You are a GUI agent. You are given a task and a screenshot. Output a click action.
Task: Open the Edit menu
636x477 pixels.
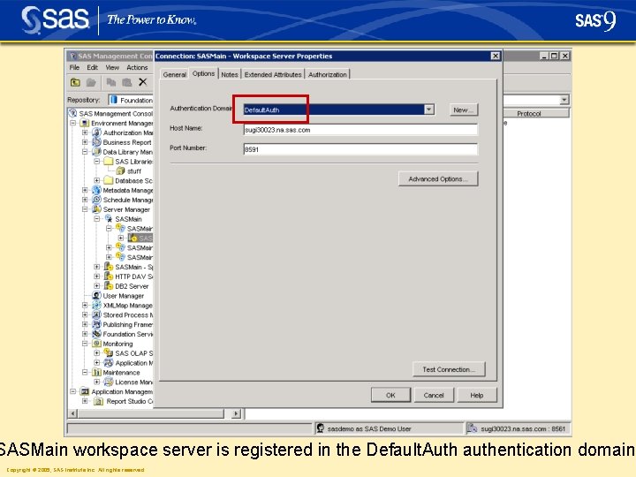pos(93,67)
